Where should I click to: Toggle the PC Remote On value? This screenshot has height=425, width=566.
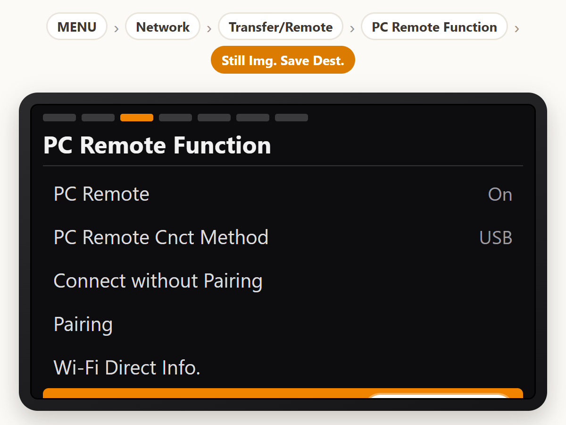[500, 195]
